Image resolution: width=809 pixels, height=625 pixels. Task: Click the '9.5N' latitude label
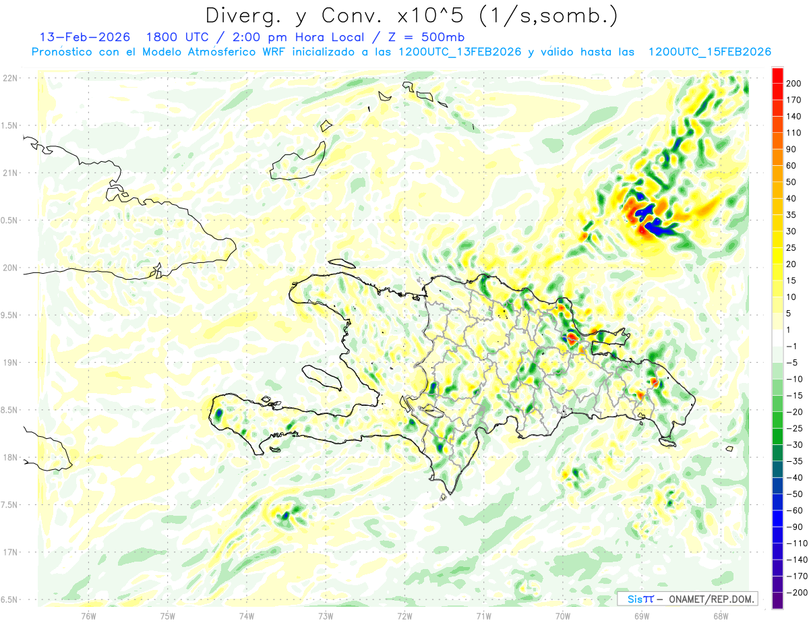point(9,316)
